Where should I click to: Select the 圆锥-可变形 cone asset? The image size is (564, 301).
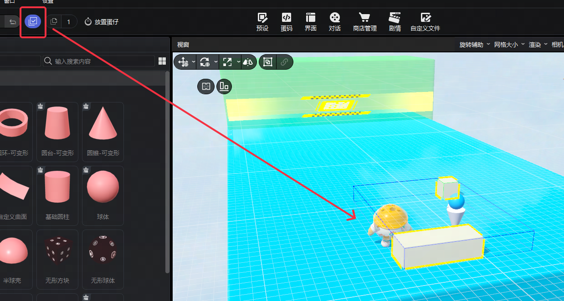pyautogui.click(x=103, y=132)
